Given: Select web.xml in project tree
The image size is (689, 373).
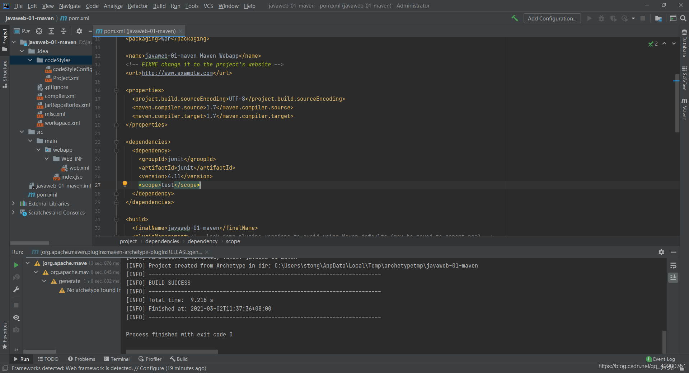Looking at the screenshot, I should tap(75, 168).
